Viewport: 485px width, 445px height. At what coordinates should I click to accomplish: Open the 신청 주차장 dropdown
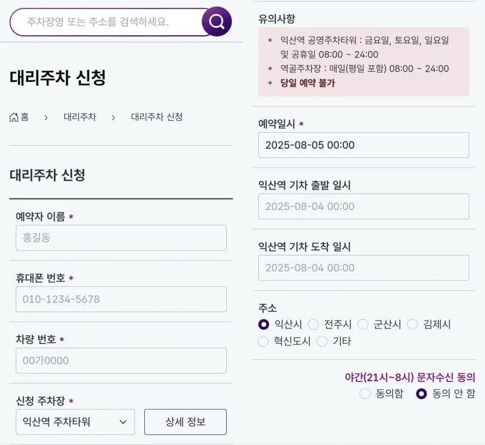75,422
